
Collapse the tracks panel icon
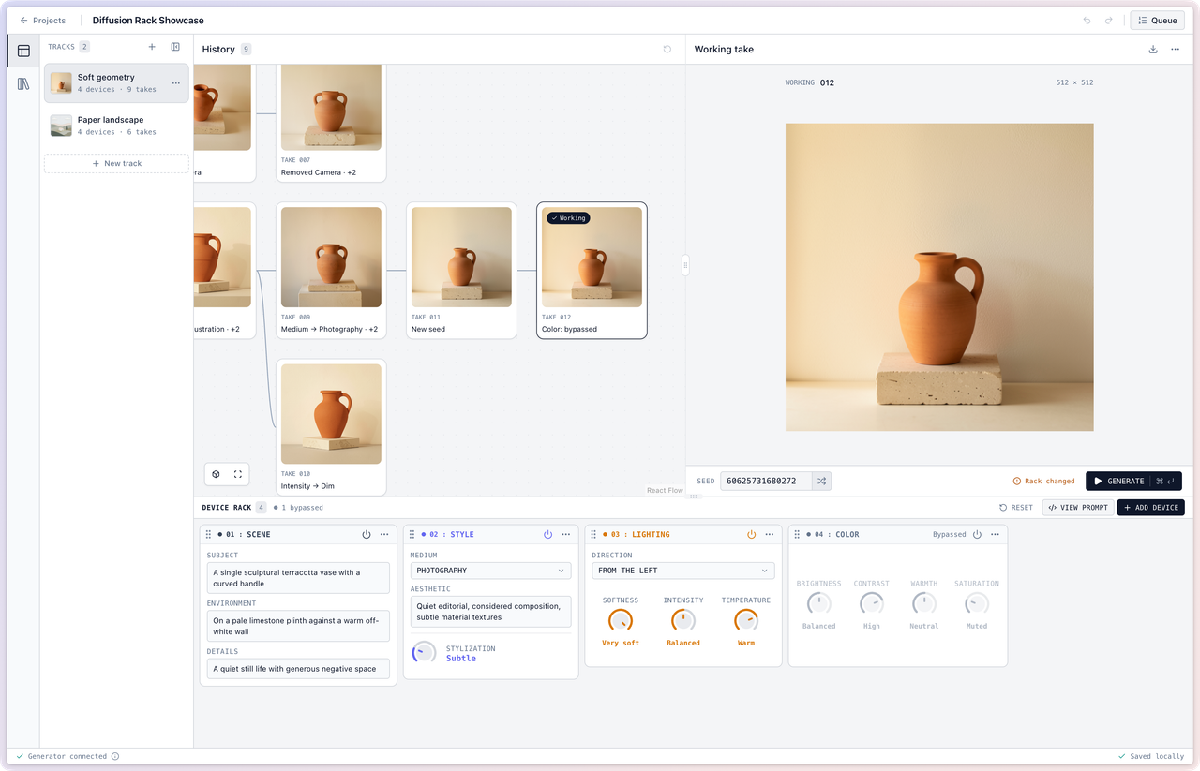[175, 47]
